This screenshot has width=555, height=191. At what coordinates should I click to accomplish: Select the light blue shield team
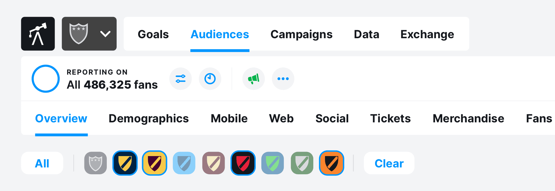click(184, 163)
